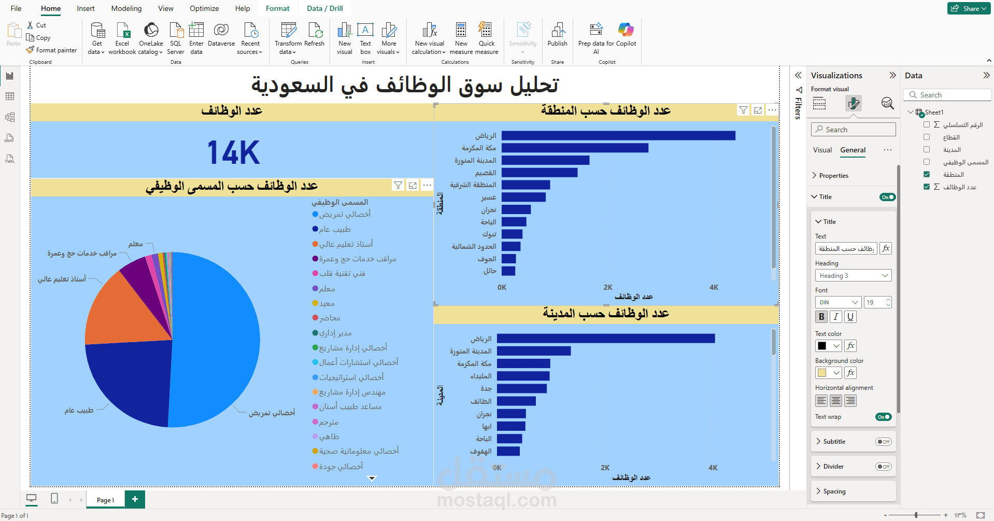
Task: Expand pie chart legend down arrow
Action: pos(372,478)
